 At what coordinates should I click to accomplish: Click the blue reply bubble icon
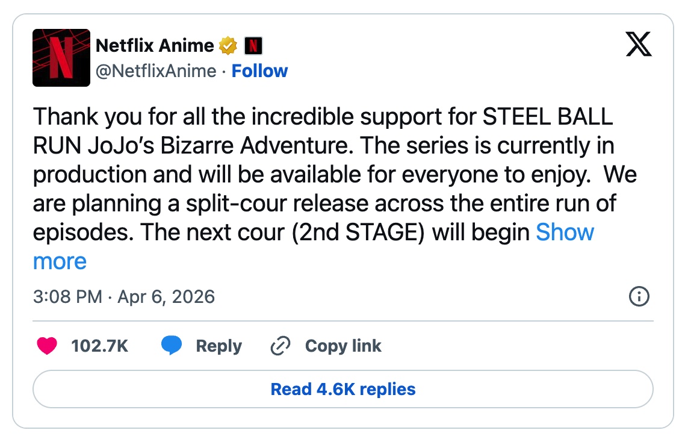tap(172, 346)
